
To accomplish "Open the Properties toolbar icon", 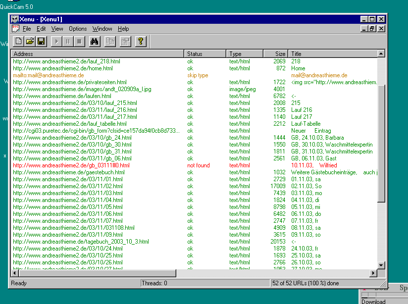I will click(x=125, y=42).
